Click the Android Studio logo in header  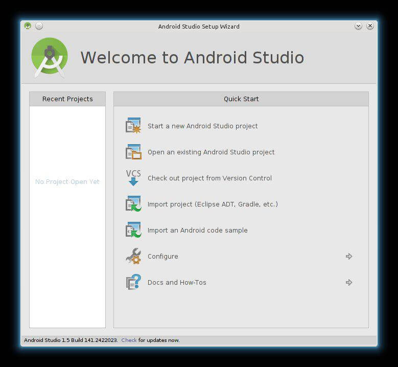50,57
